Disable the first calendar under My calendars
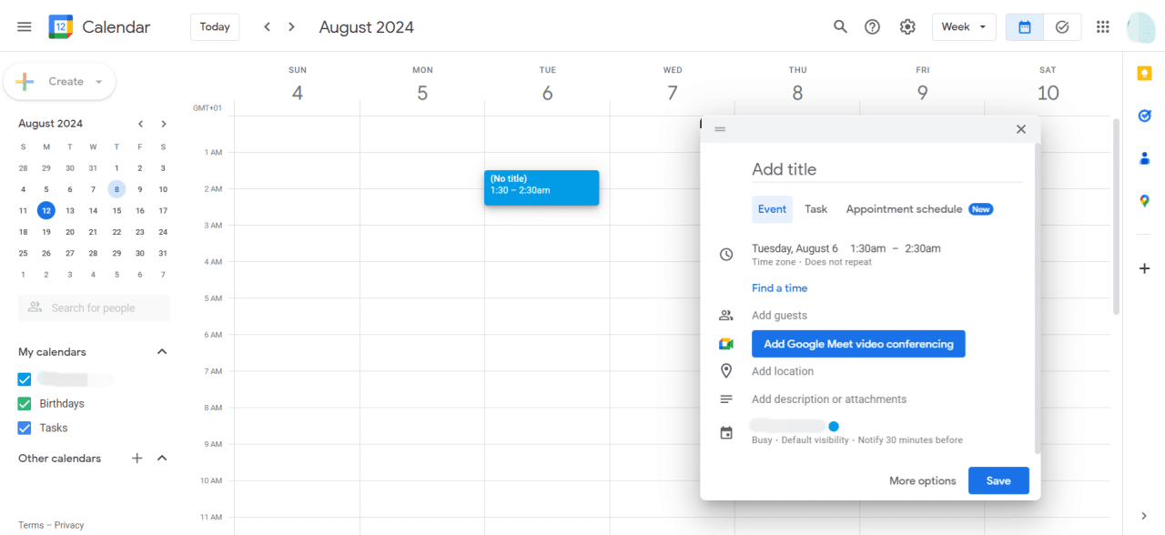Screen dimensions: 1165x535 tap(24, 379)
